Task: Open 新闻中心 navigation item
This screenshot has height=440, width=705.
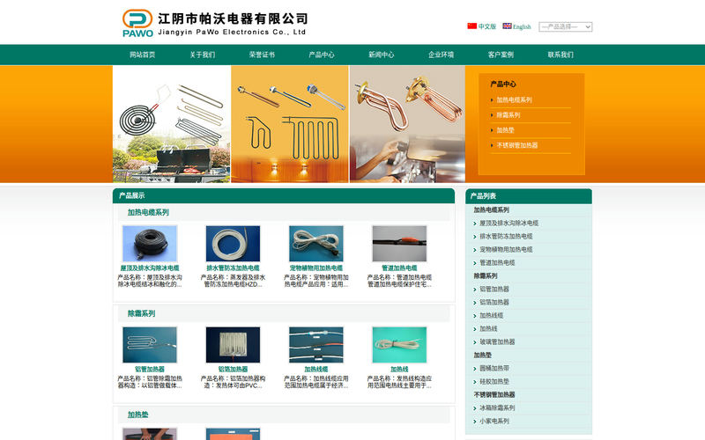Action: click(x=382, y=55)
